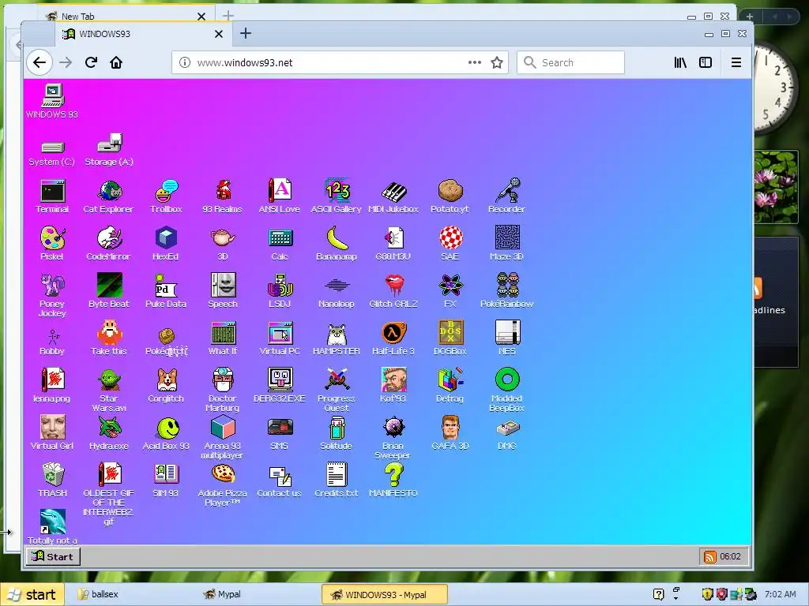The height and width of the screenshot is (606, 809).
Task: Launch Maze 3D
Action: point(506,243)
